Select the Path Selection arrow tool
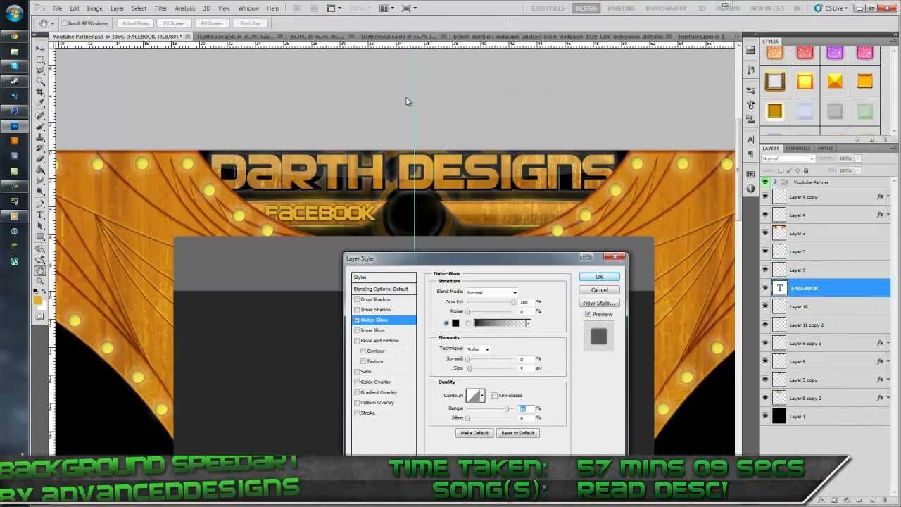Image resolution: width=901 pixels, height=507 pixels. (40, 225)
